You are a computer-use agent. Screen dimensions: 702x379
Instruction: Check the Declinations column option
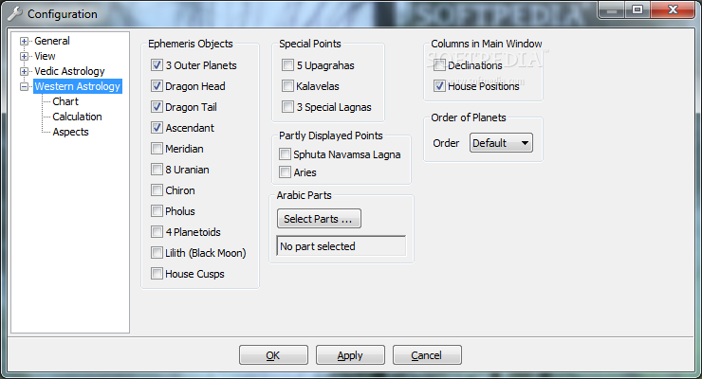pos(439,65)
